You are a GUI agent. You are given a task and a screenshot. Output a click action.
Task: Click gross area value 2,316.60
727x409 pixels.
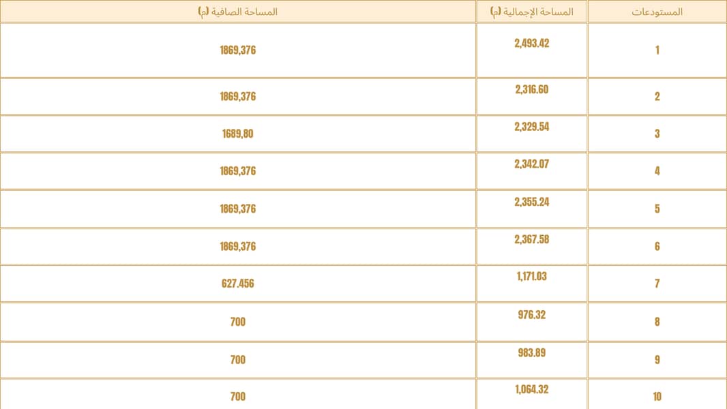coord(532,89)
